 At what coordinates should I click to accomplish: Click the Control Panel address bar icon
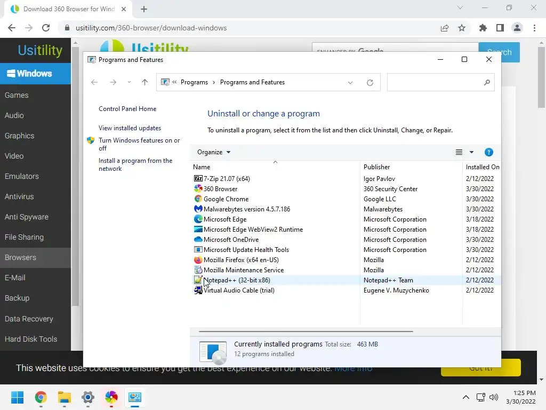165,82
